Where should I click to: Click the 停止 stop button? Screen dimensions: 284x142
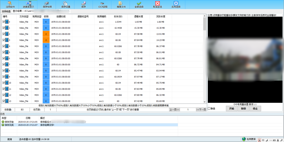point(255,109)
